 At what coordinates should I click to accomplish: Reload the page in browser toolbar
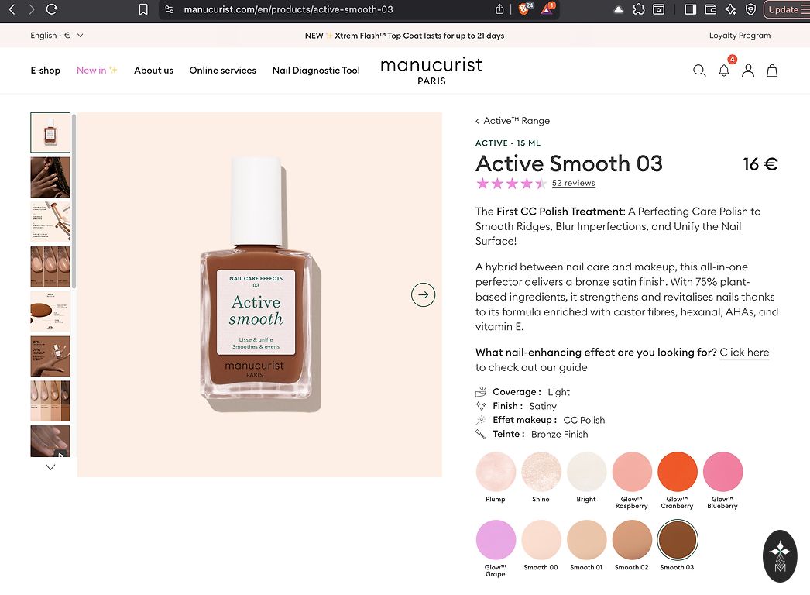52,9
